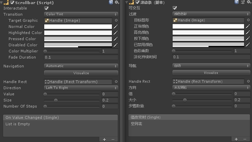Click Visualize button in English panel
Screen dimensions: 252x142
[81, 73]
